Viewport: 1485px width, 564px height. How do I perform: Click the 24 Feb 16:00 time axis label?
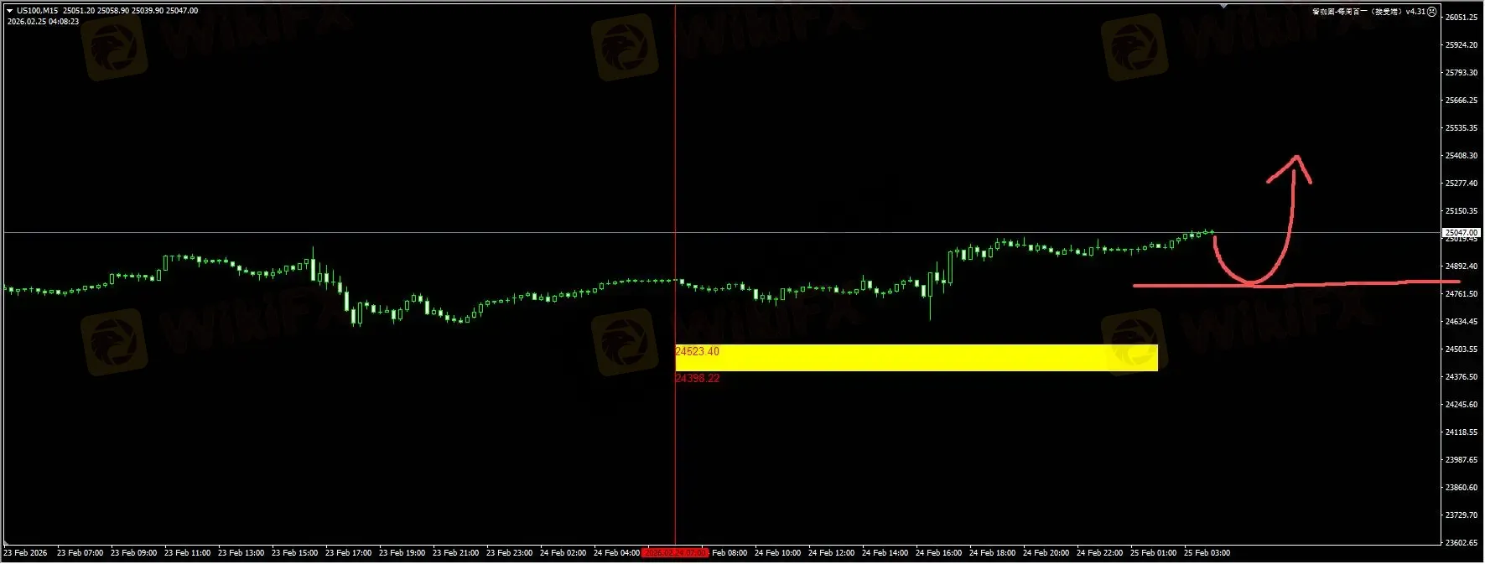coord(938,553)
